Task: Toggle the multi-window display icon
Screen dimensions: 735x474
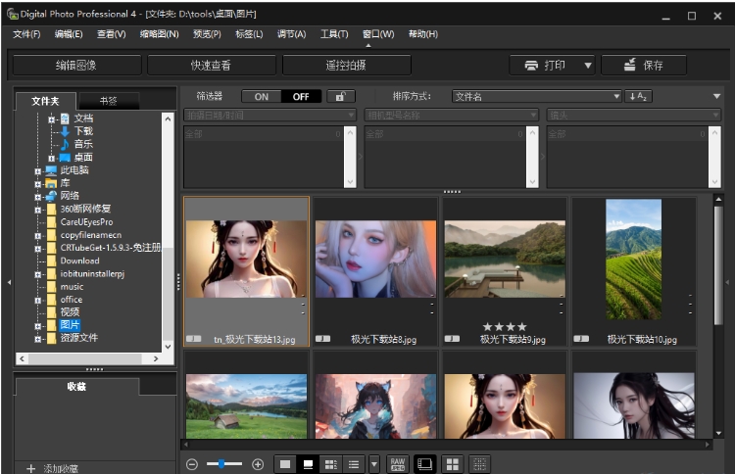Action: [x=424, y=464]
